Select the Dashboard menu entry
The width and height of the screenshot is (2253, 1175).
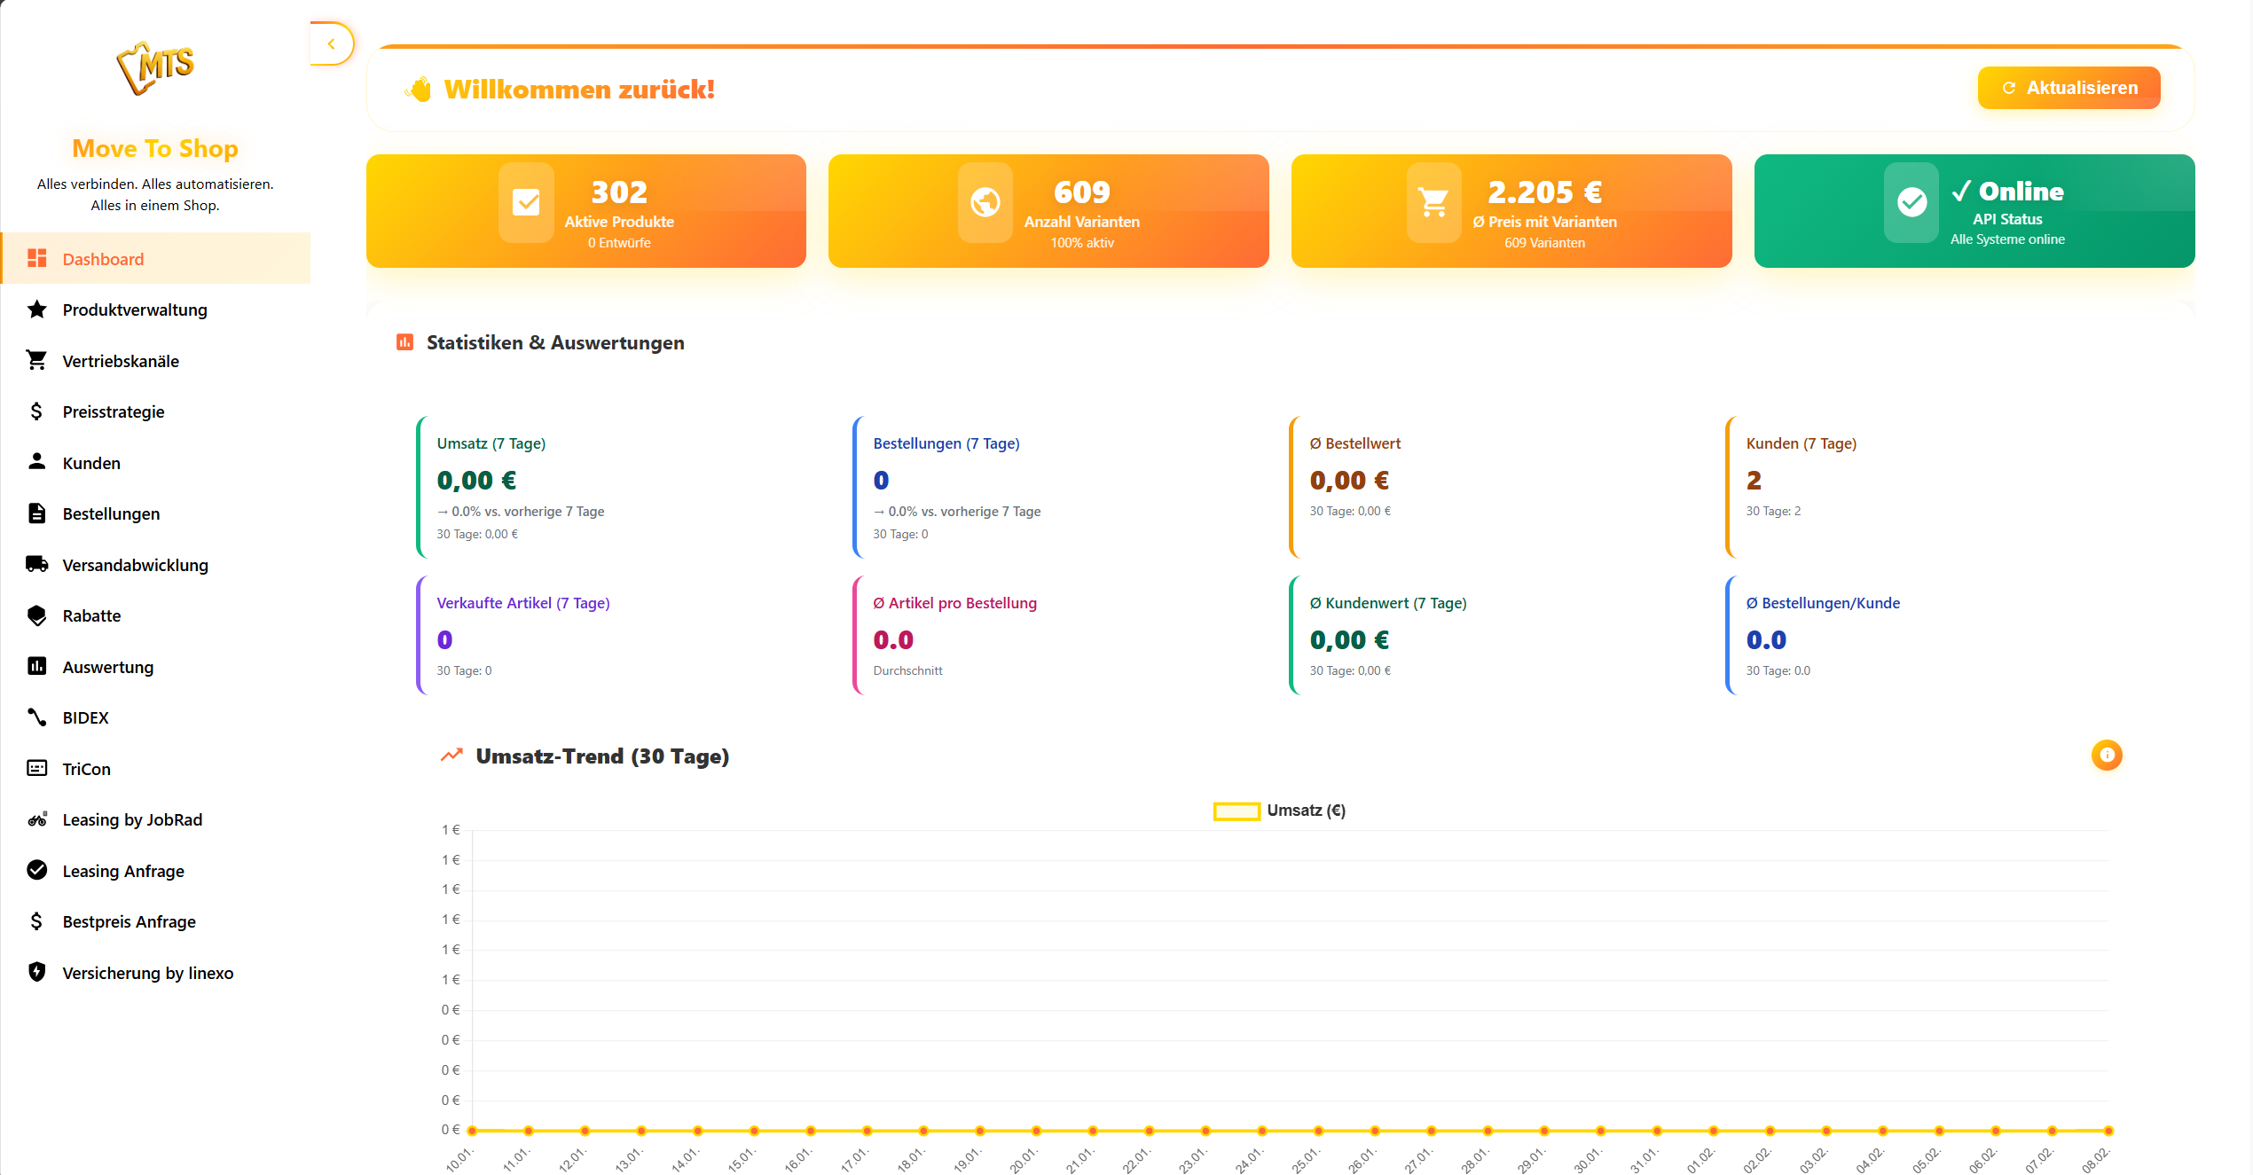click(x=102, y=258)
